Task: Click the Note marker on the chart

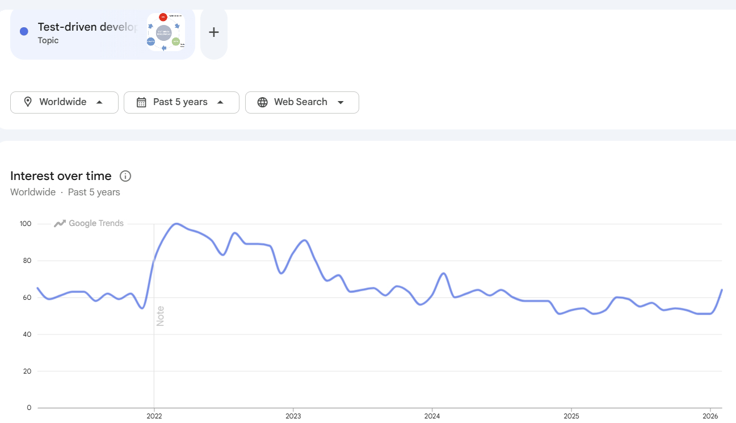Action: tap(160, 316)
